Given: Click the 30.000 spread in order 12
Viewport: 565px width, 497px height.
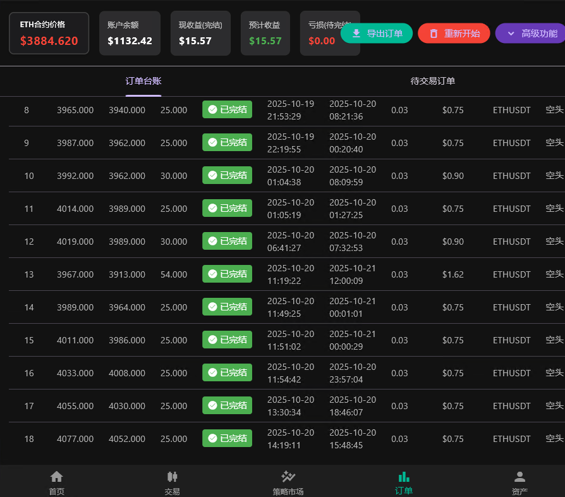Looking at the screenshot, I should [x=174, y=241].
